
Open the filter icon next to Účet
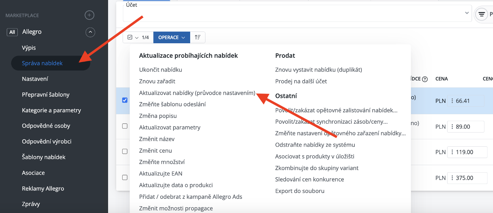coord(481,14)
